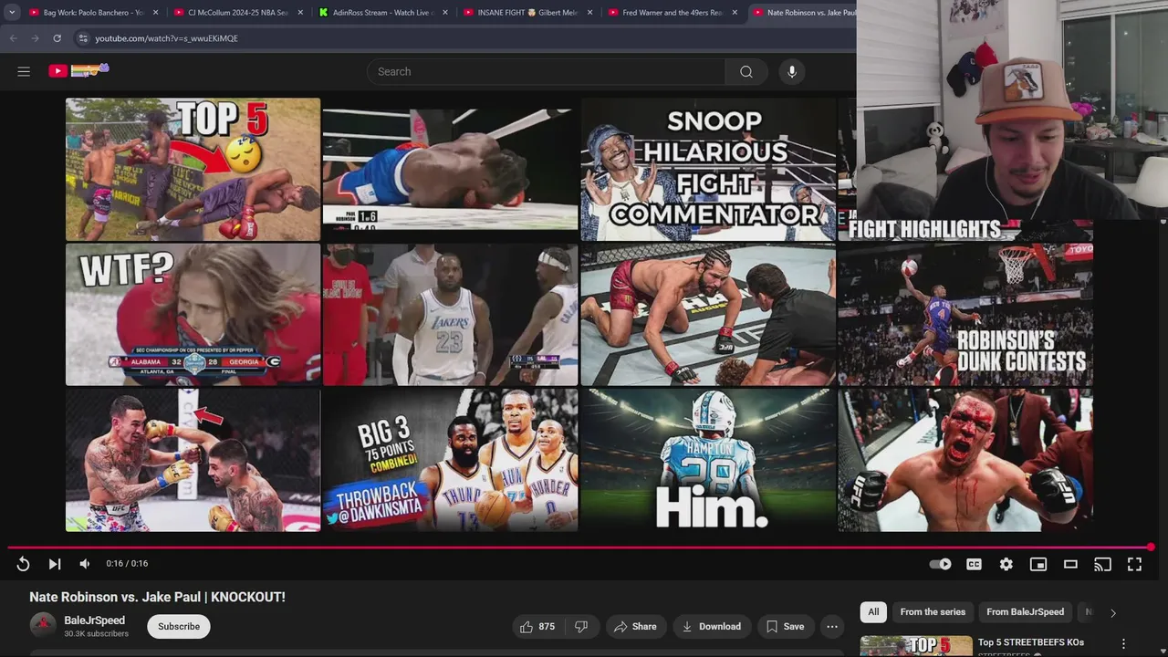Open Robinson's Dunk Contests video thumbnail
Screen dimensions: 1168x657
click(x=965, y=315)
